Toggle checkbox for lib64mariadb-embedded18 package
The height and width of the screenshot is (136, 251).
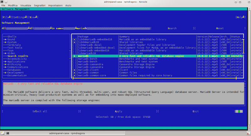(x=74, y=39)
